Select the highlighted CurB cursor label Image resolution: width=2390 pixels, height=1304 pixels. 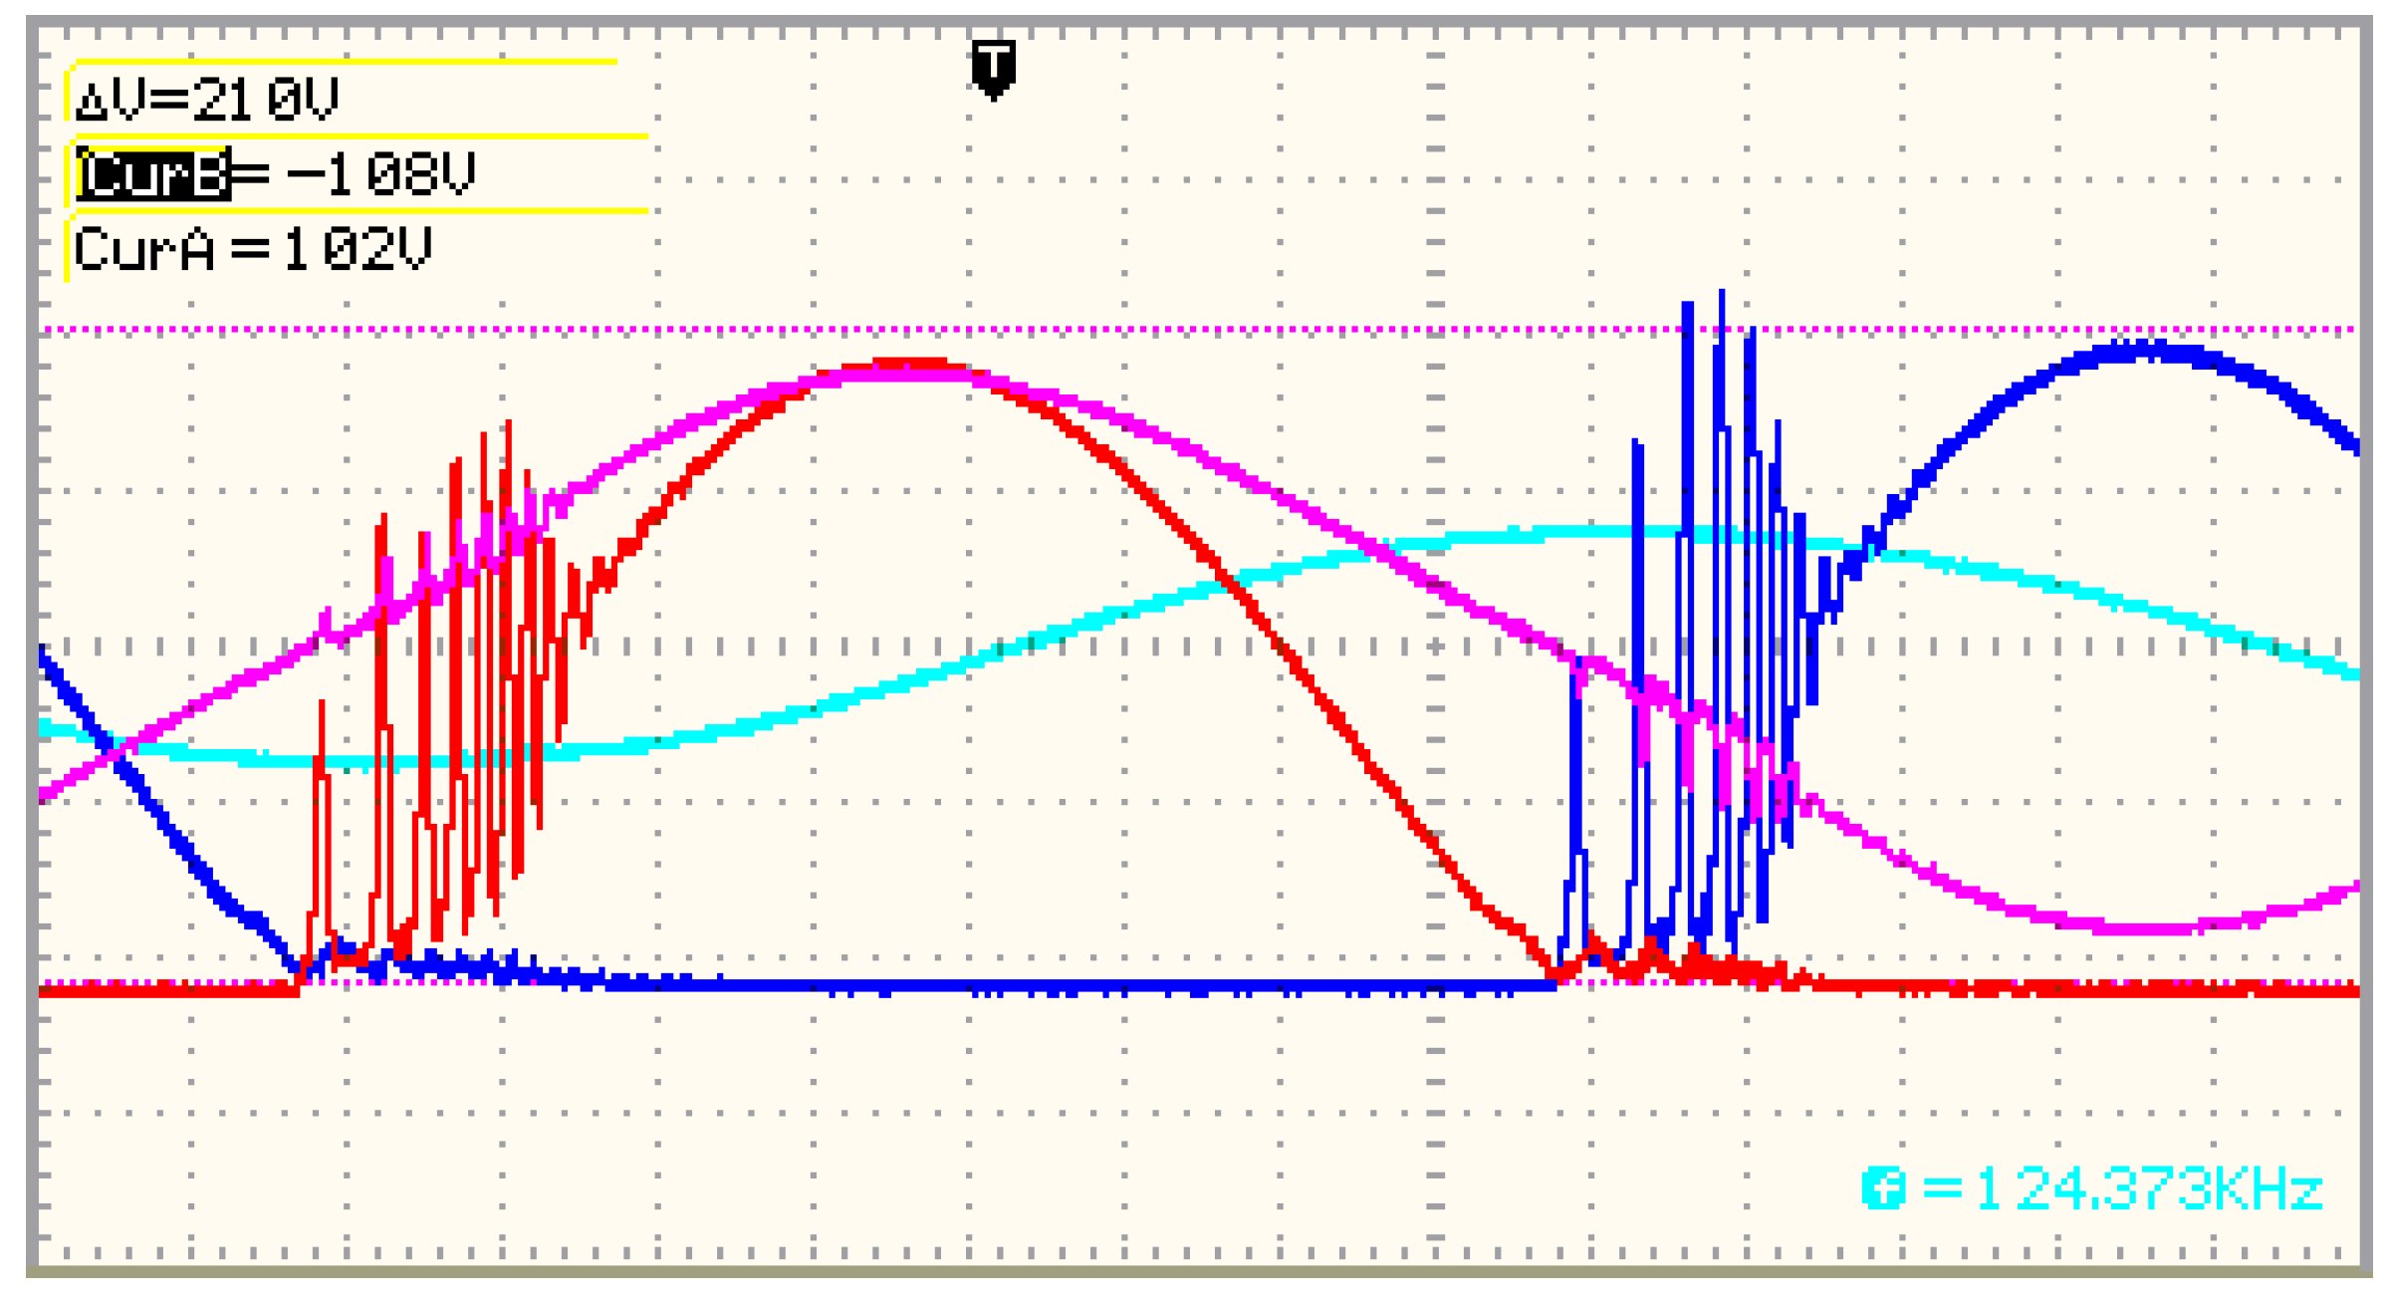(x=153, y=174)
